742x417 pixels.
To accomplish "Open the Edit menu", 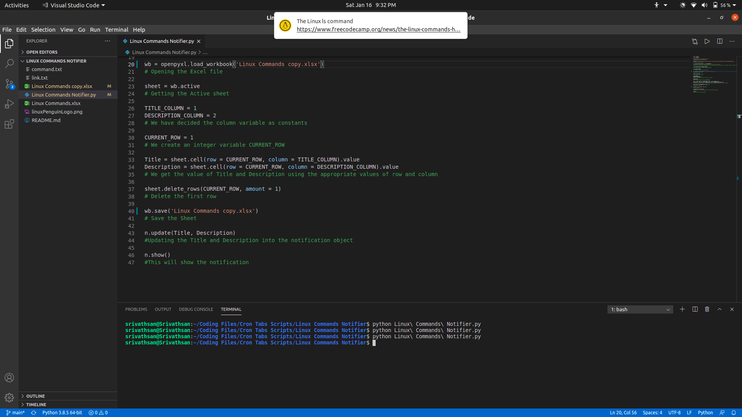I will (21, 30).
